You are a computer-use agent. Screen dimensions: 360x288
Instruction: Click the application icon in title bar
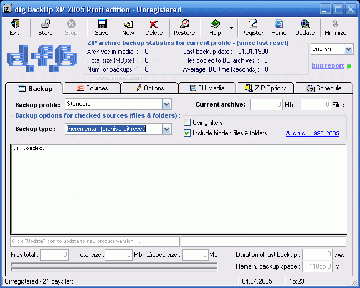point(7,9)
